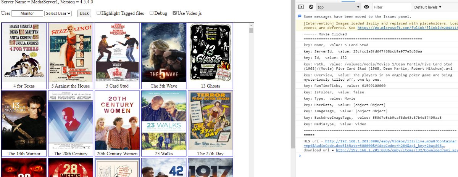Click the blue Issues message icon
This screenshot has height=177, width=458.
point(300,16)
